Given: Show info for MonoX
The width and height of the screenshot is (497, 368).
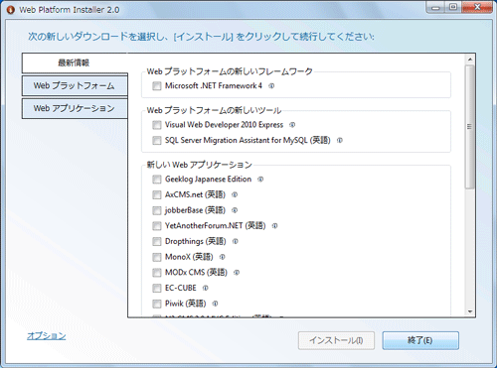Looking at the screenshot, I should (223, 257).
